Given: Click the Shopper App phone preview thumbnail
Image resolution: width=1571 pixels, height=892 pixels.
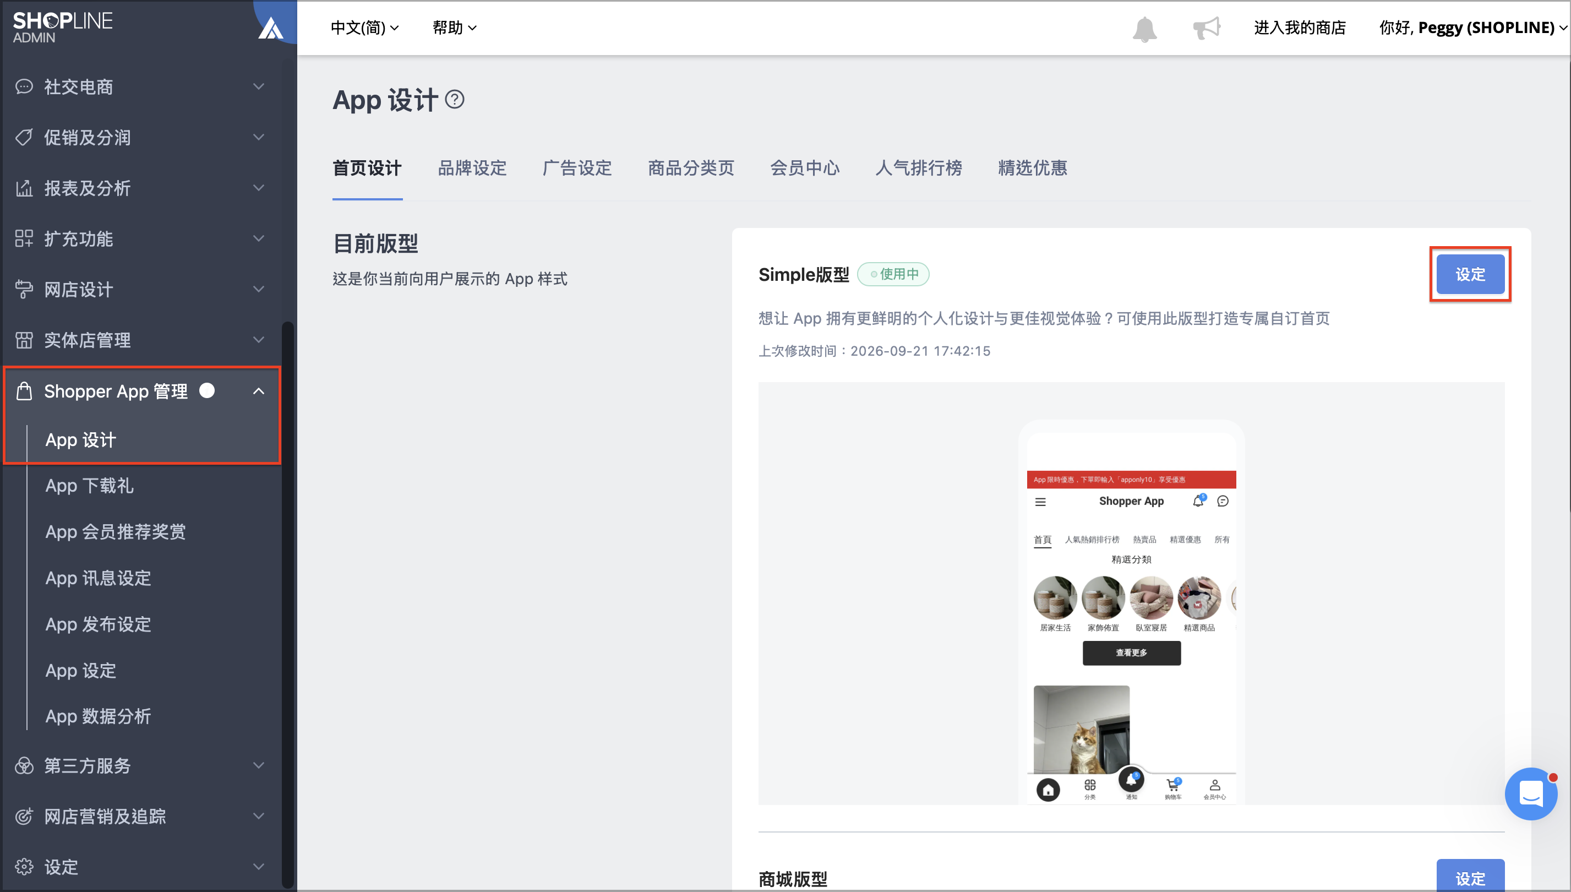Looking at the screenshot, I should [1131, 612].
